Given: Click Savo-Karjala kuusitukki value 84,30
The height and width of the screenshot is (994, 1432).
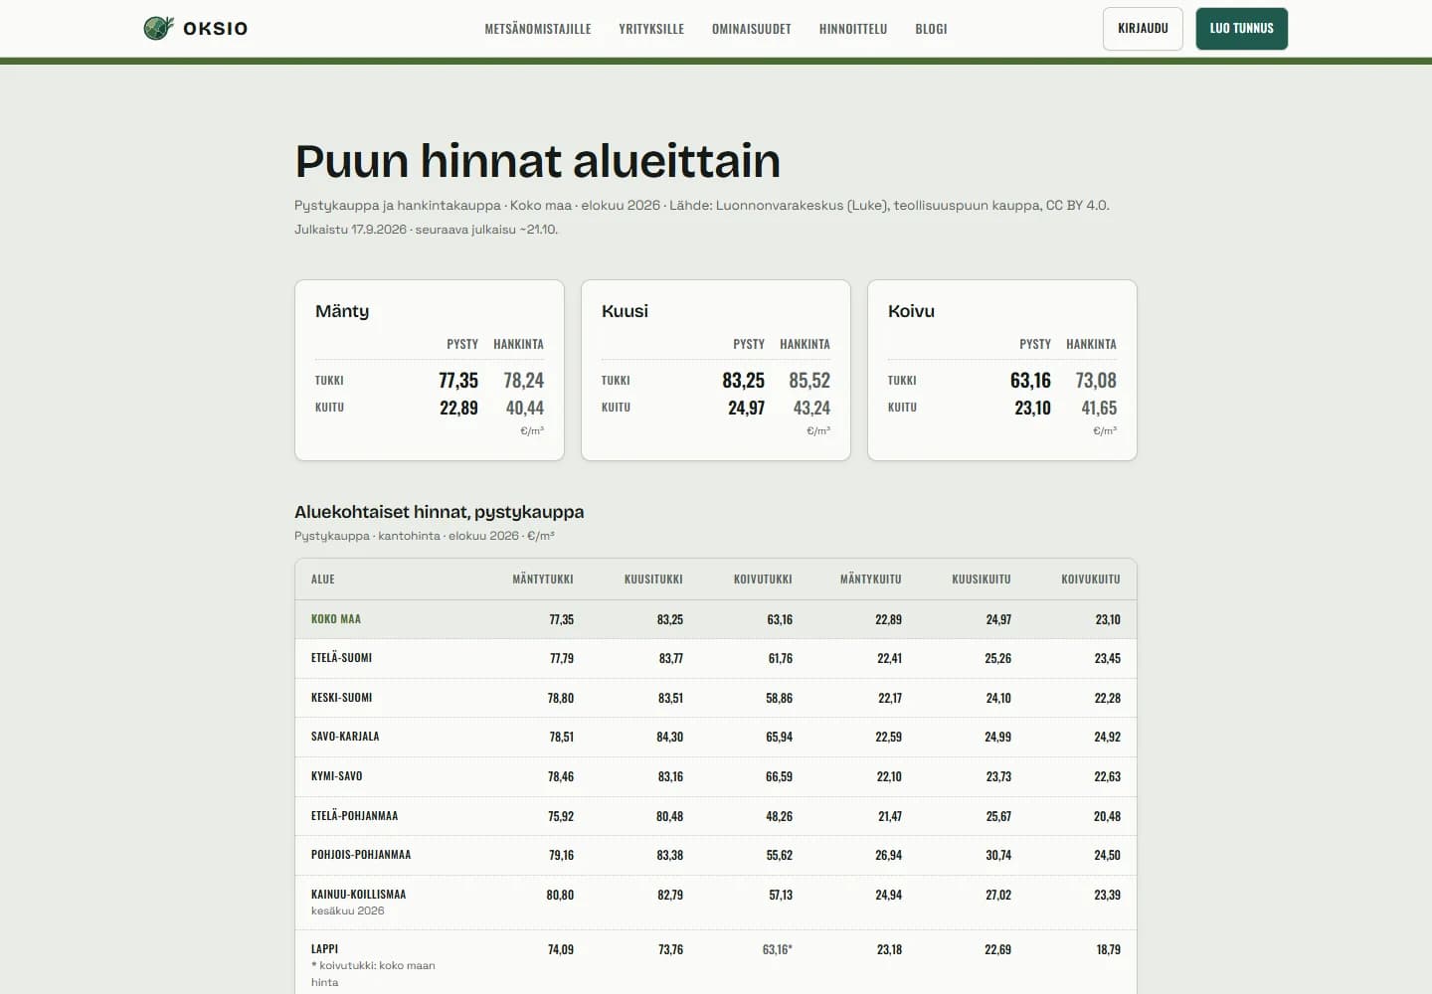Looking at the screenshot, I should coord(670,737).
